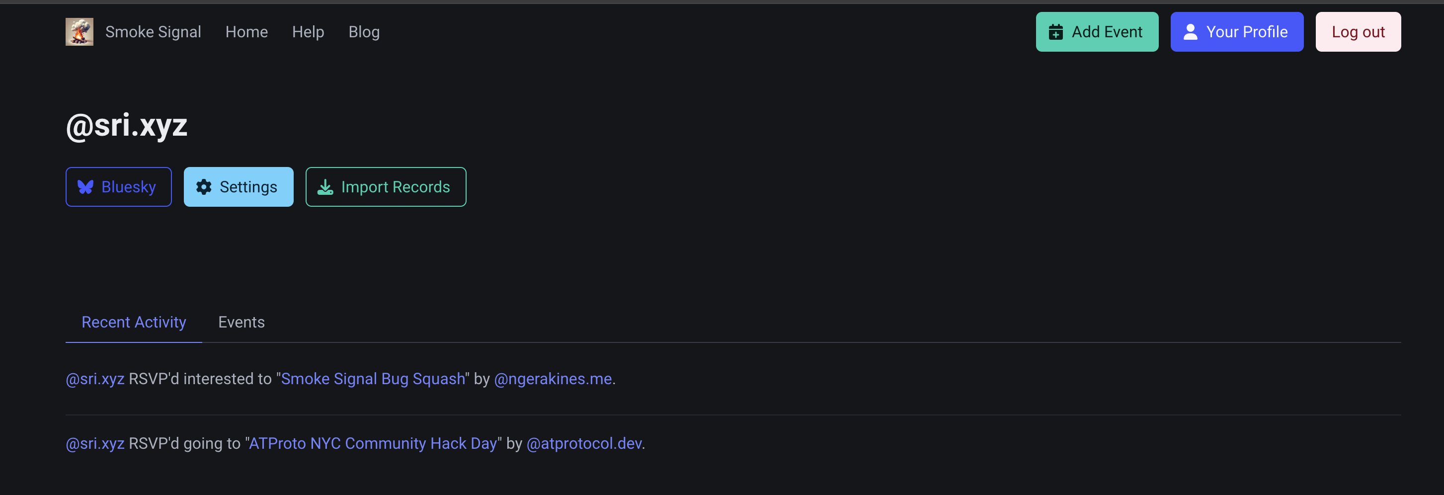Open Your Profile button
This screenshot has width=1444, height=495.
1237,32
